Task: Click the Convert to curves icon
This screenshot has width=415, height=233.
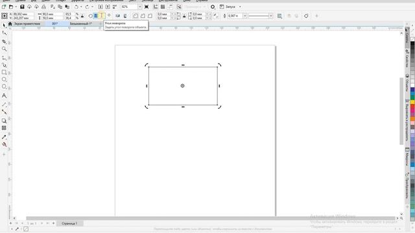Action: [x=306, y=16]
